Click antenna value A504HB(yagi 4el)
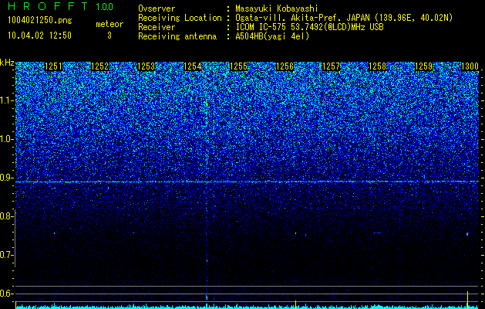This screenshot has height=309, width=485. click(x=272, y=36)
